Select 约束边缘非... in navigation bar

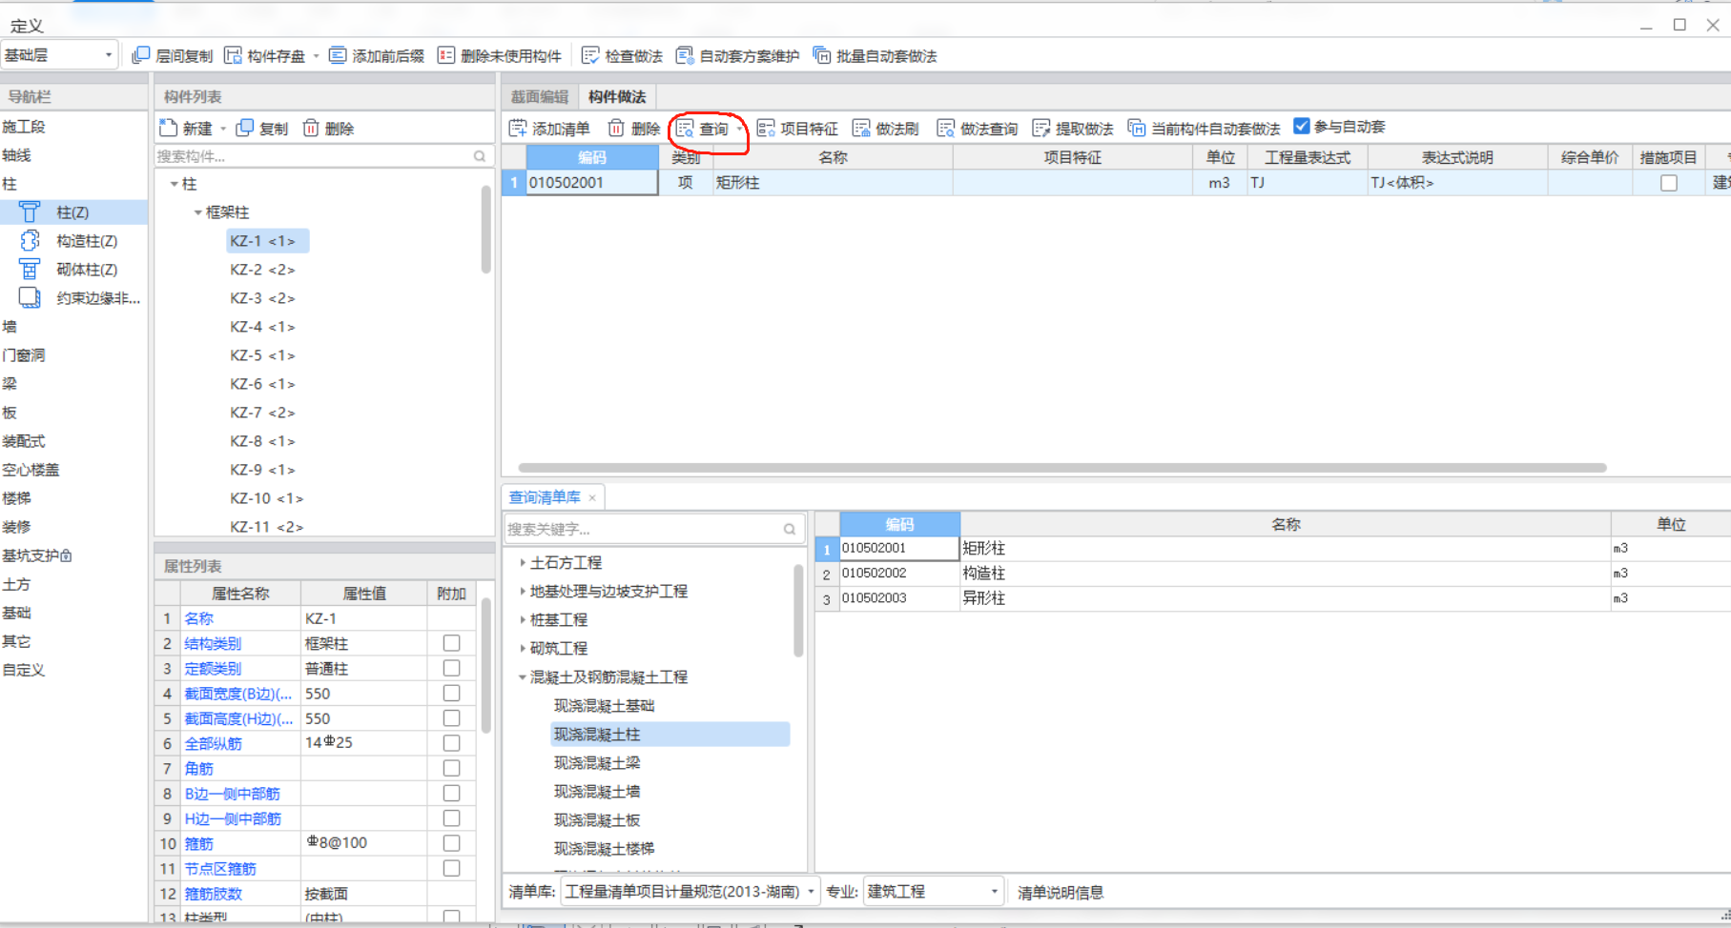73,298
